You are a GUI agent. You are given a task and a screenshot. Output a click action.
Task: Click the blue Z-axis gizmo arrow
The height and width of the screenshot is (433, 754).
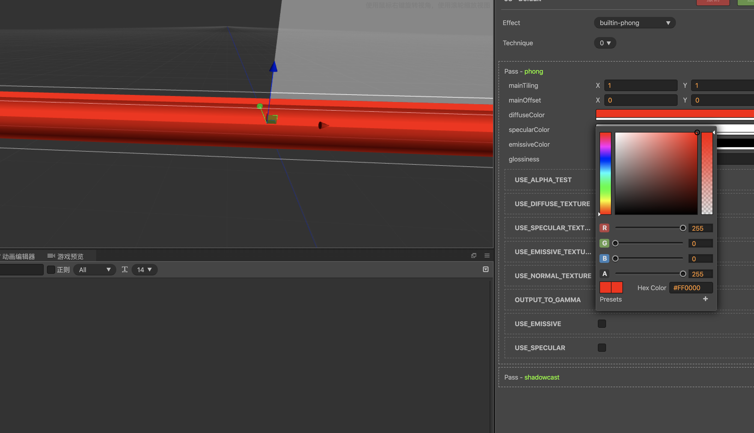[x=273, y=67]
